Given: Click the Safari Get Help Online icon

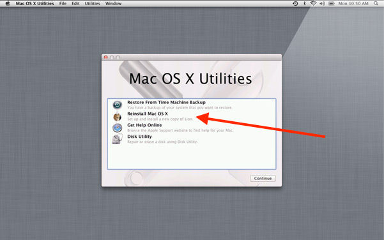Looking at the screenshot, I should [118, 128].
